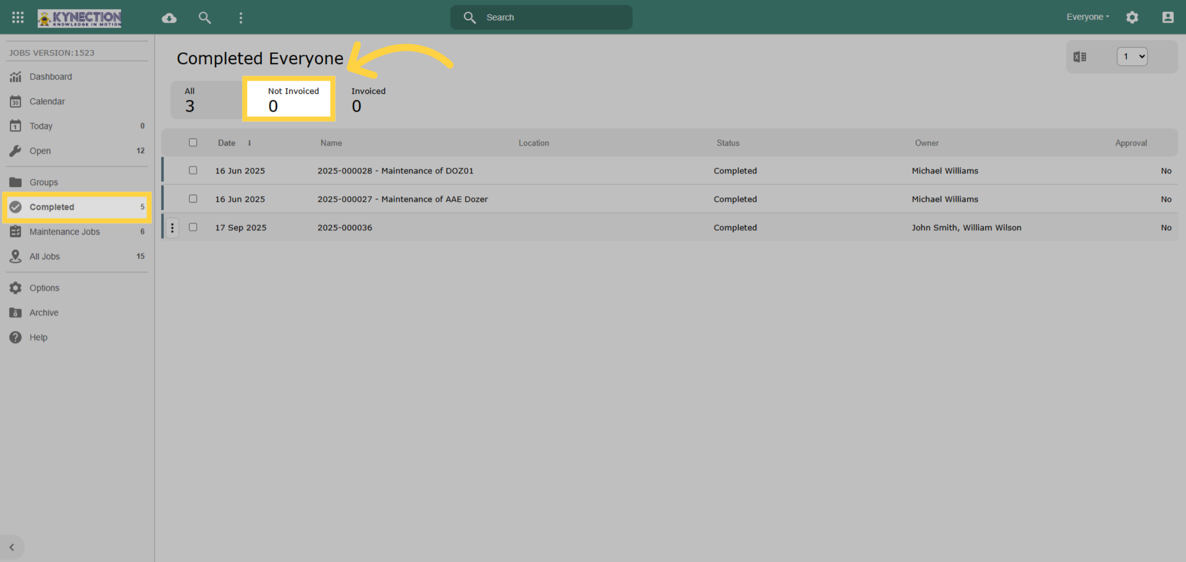Toggle the select-all header checkbox
This screenshot has height=562, width=1186.
[193, 142]
